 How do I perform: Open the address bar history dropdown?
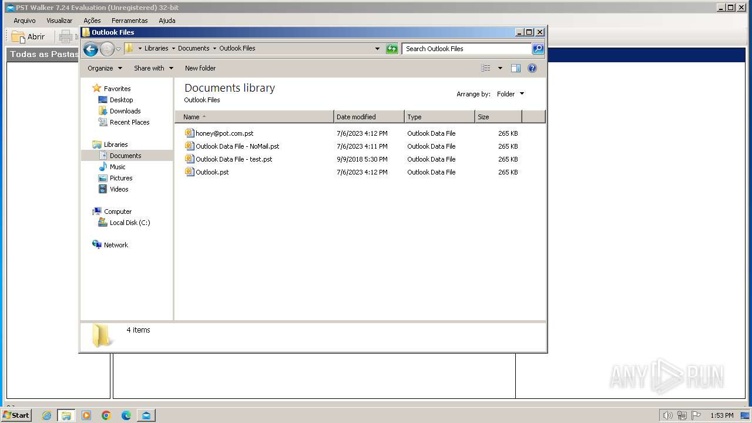click(377, 49)
